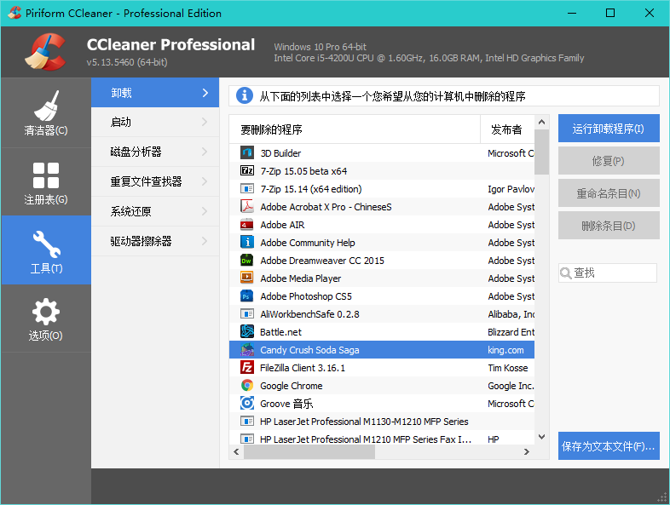
Task: Sort by 发布者 column header
Action: 508,129
